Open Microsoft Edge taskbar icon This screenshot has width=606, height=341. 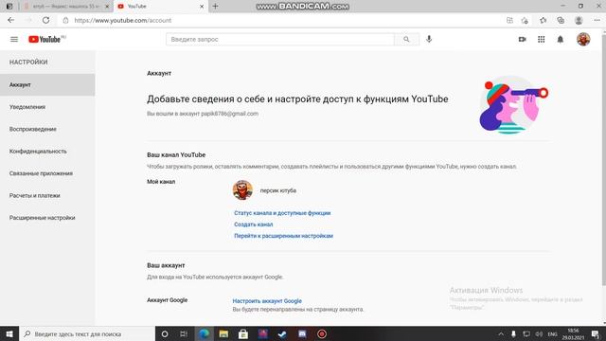pyautogui.click(x=205, y=333)
